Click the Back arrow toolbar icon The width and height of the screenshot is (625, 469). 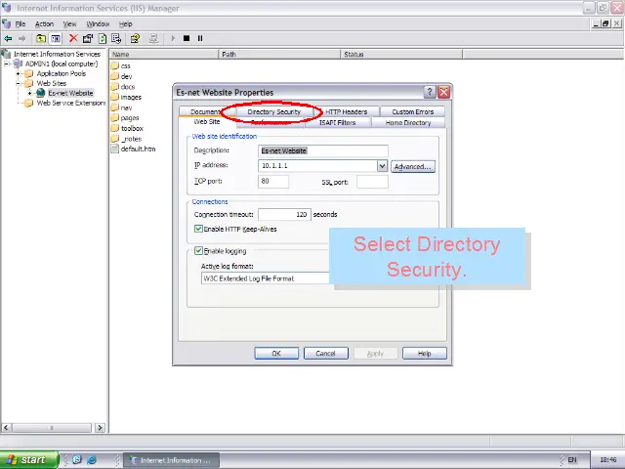click(8, 39)
